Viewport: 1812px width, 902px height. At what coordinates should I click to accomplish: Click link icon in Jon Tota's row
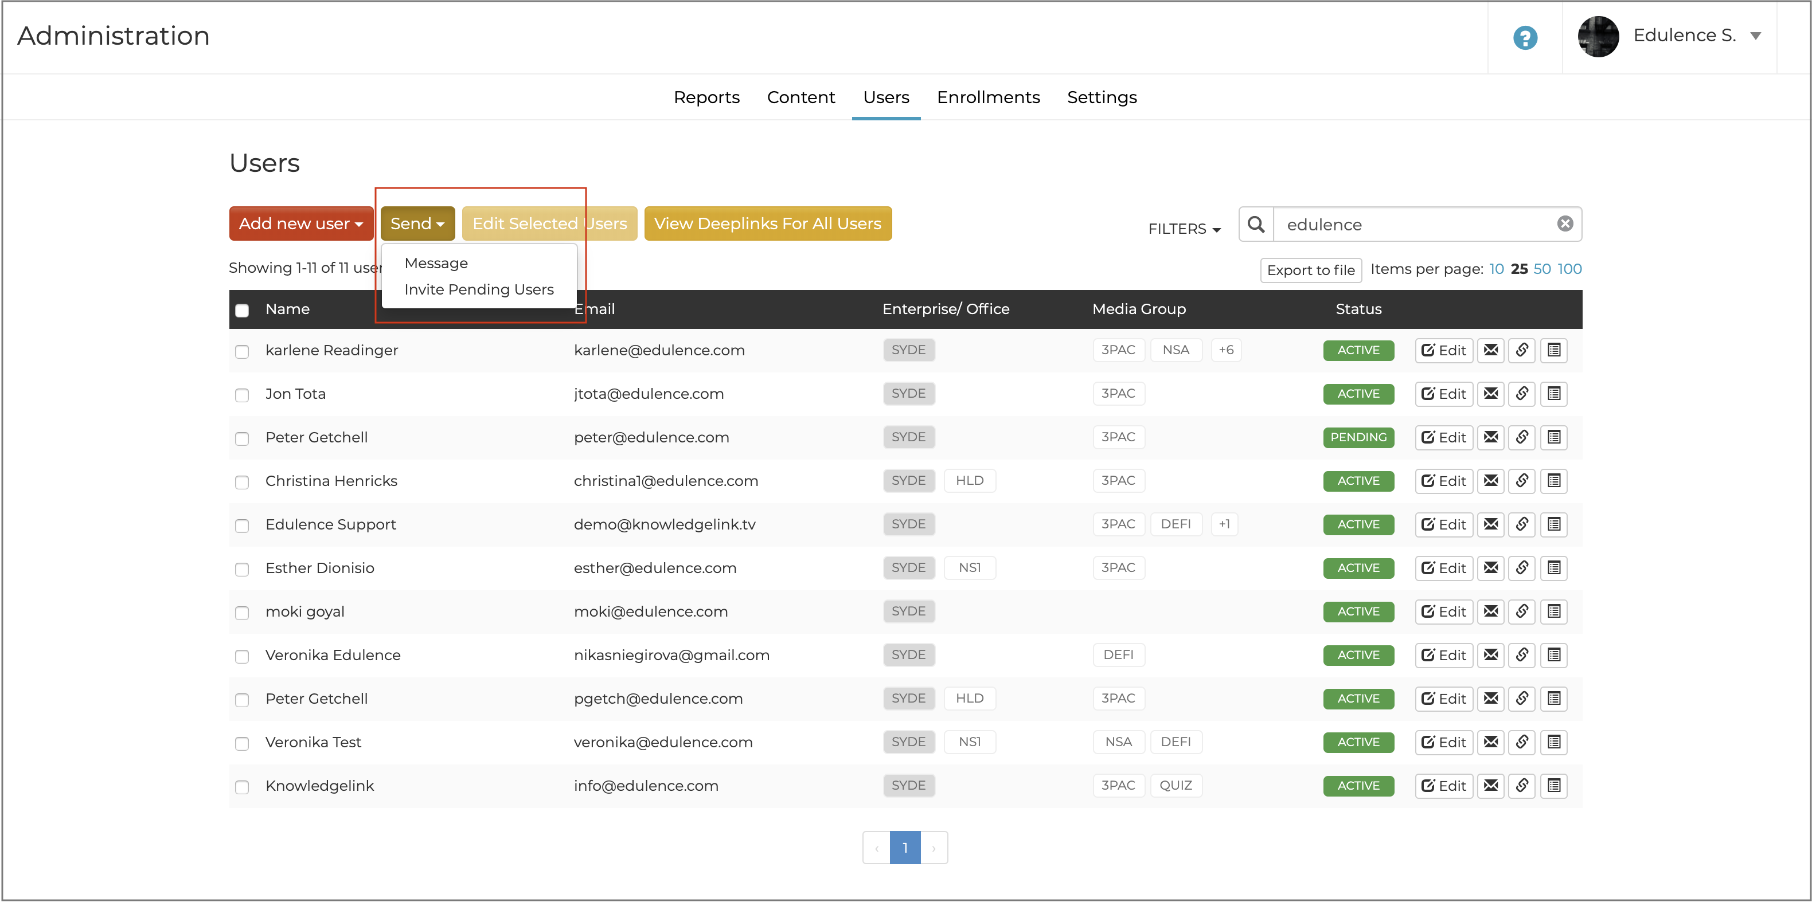(1521, 394)
